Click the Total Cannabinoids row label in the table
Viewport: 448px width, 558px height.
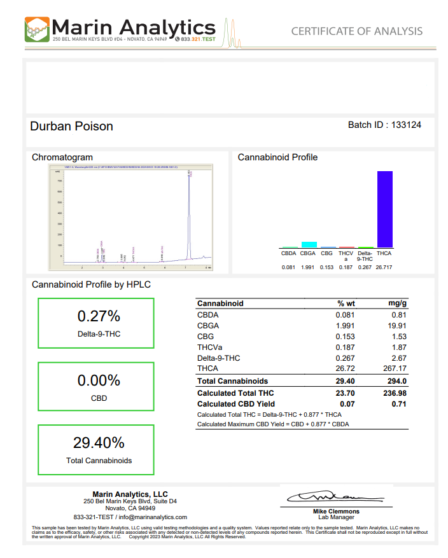232,381
